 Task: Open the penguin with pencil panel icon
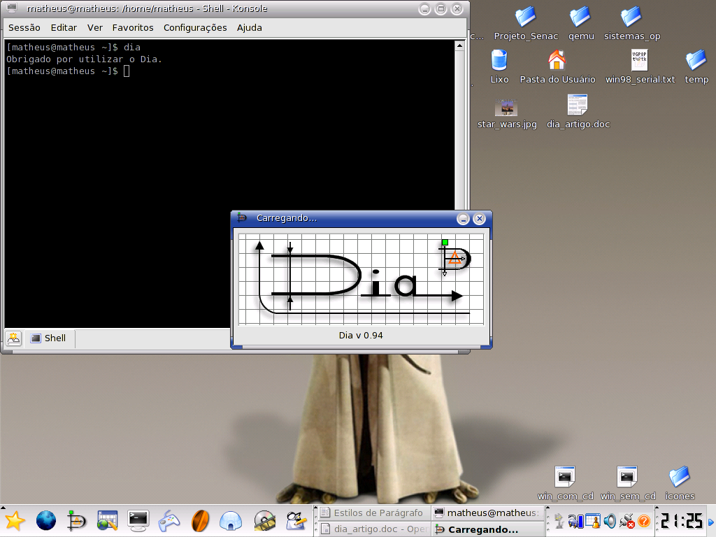coord(296,521)
